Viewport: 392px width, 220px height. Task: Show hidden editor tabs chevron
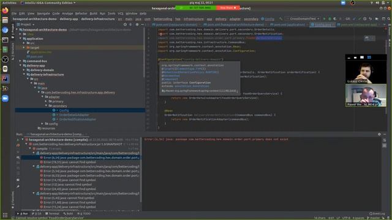[384, 24]
